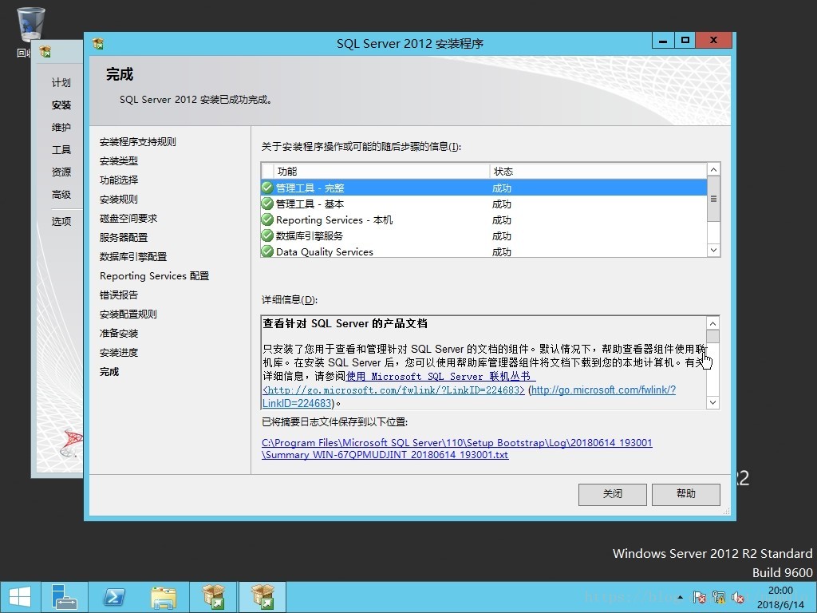817x613 pixels.
Task: Click the network tray icon
Action: pyautogui.click(x=719, y=597)
